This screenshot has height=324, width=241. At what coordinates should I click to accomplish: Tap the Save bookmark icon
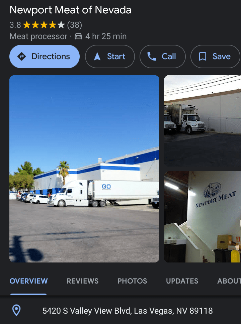[203, 57]
